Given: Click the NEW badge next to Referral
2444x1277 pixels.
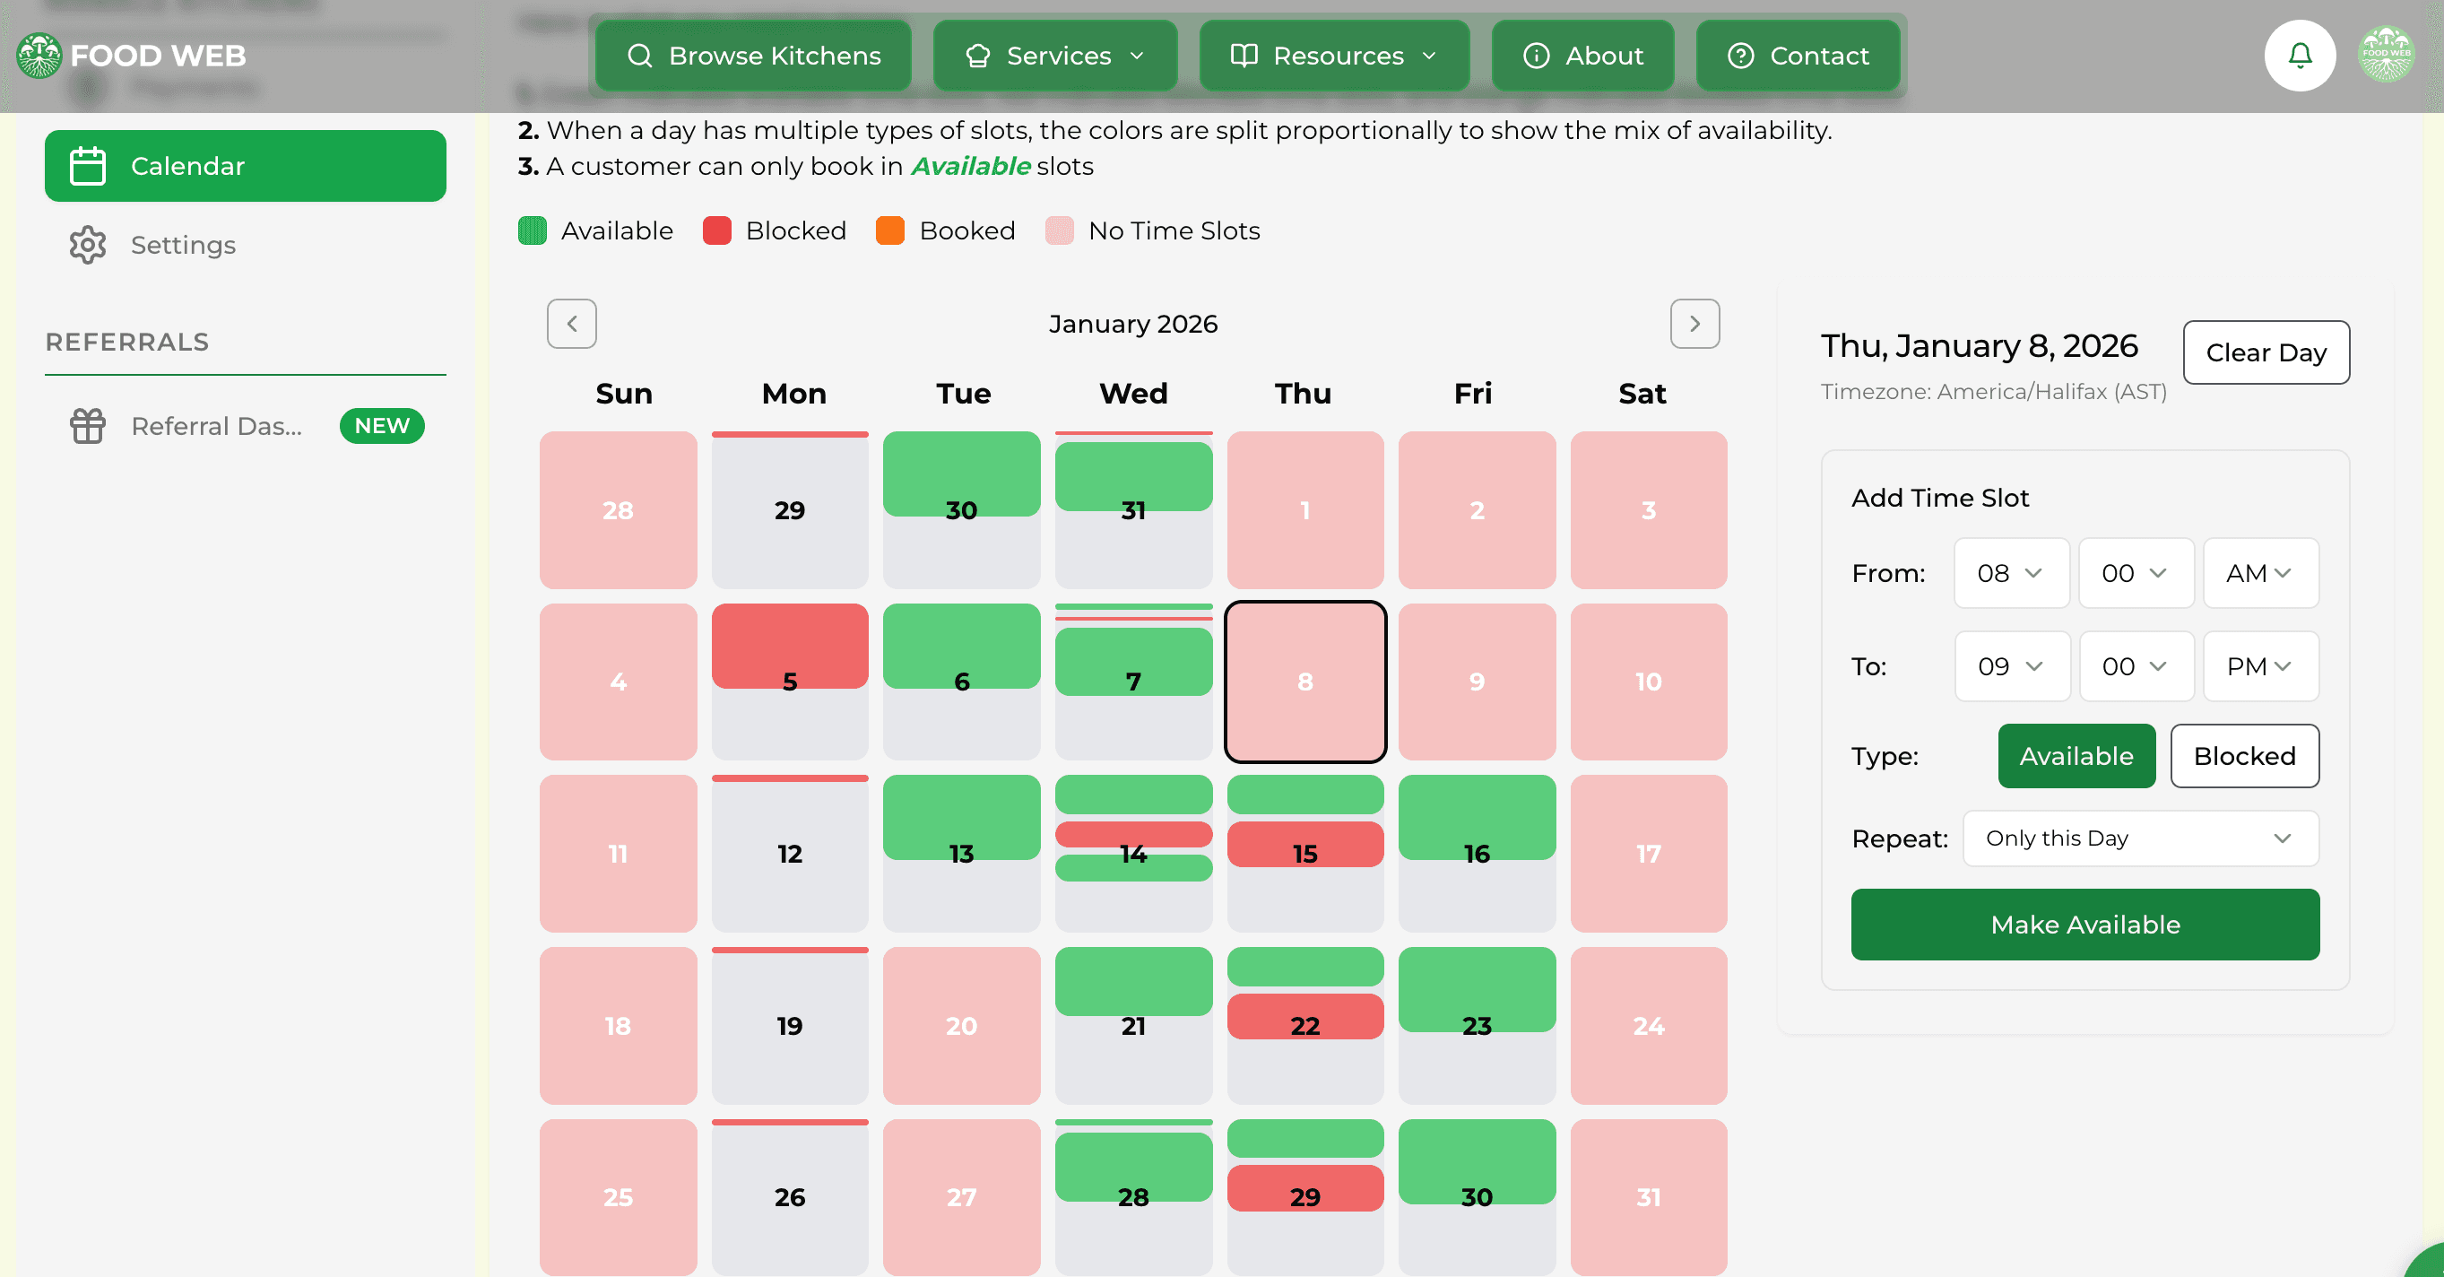Looking at the screenshot, I should [x=381, y=426].
